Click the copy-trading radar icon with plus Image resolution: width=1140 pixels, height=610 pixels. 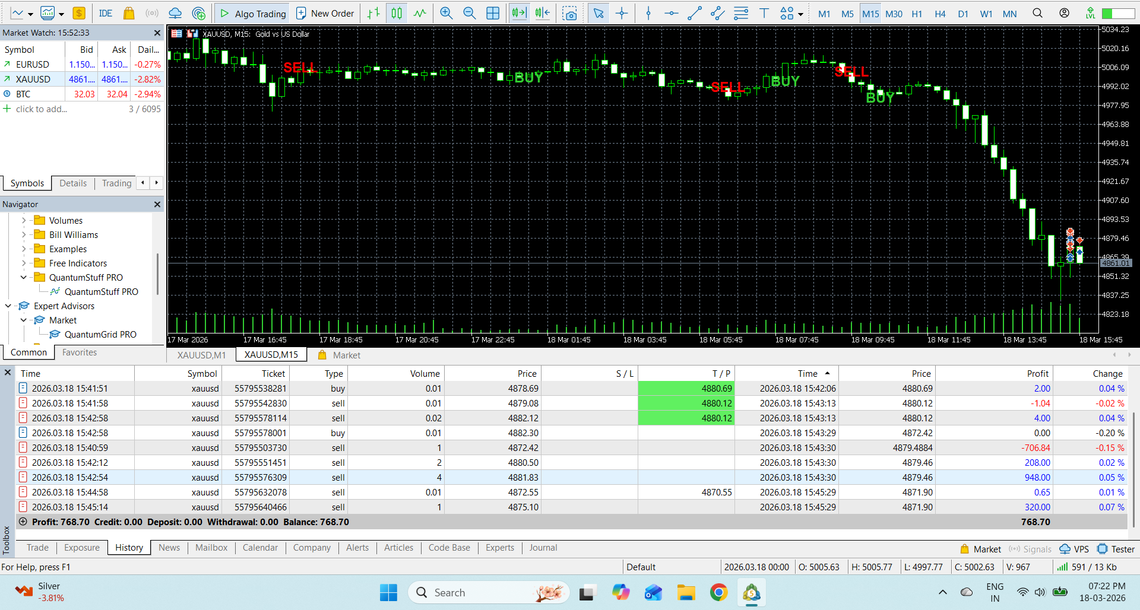click(199, 13)
